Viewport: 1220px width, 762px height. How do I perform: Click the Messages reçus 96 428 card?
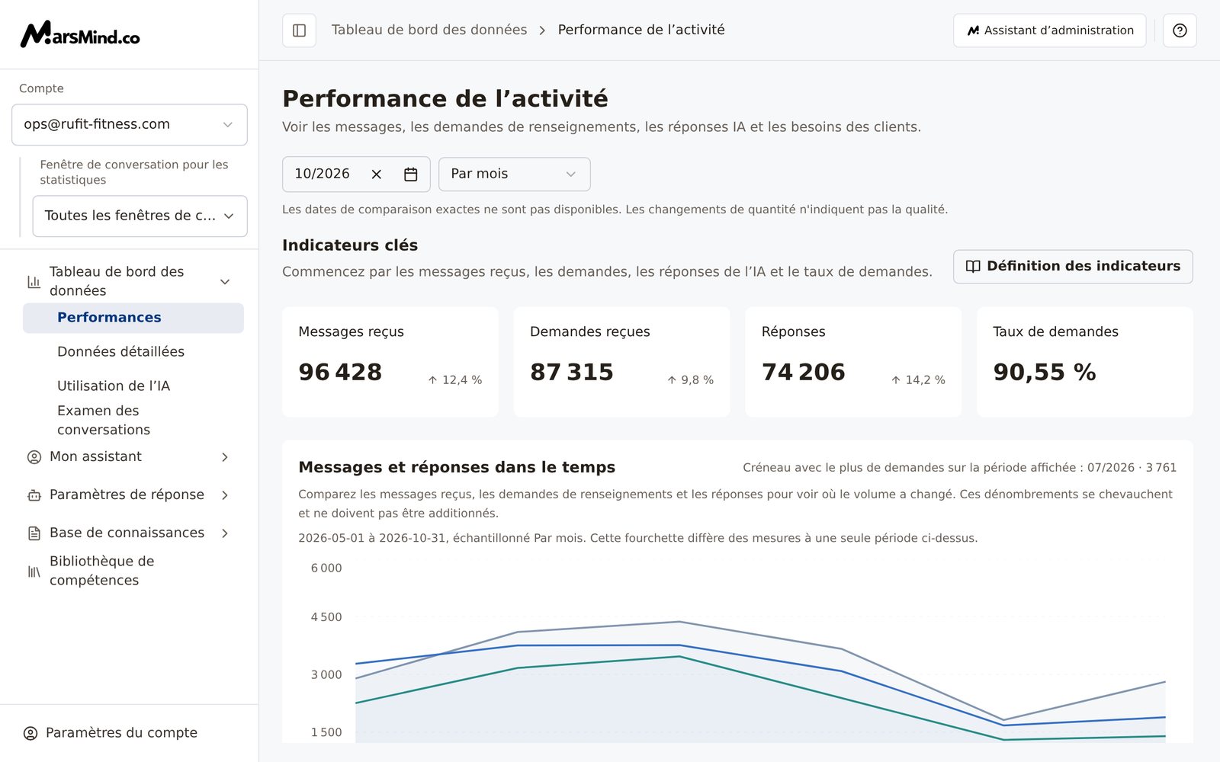tap(390, 362)
